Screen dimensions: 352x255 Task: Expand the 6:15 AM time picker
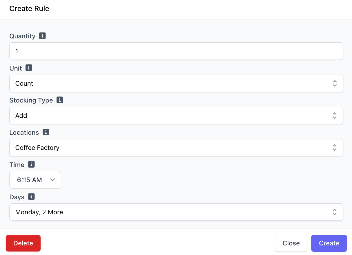[35, 180]
